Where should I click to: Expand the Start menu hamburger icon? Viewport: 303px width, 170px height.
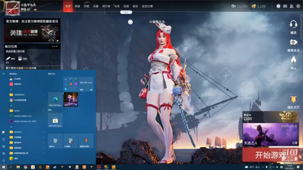[3, 74]
